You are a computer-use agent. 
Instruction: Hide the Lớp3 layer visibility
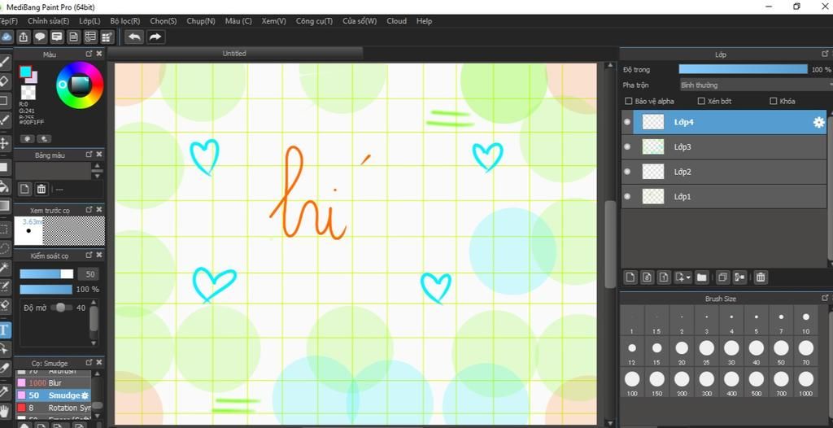pyautogui.click(x=627, y=146)
